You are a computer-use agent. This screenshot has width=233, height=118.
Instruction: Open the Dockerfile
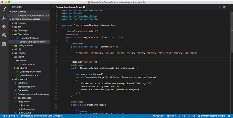pos(30,90)
